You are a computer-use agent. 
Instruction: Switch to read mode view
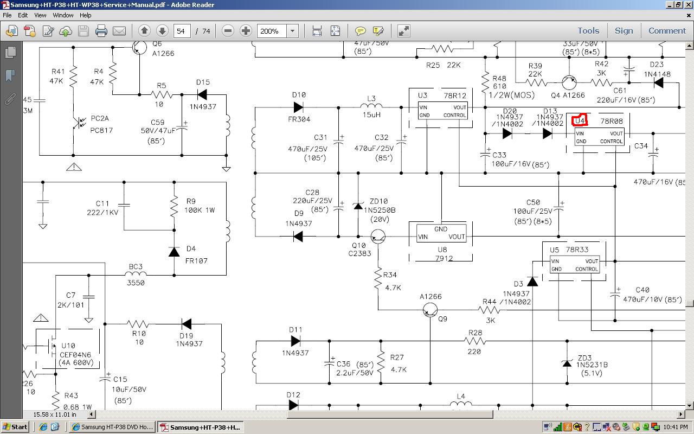point(404,31)
